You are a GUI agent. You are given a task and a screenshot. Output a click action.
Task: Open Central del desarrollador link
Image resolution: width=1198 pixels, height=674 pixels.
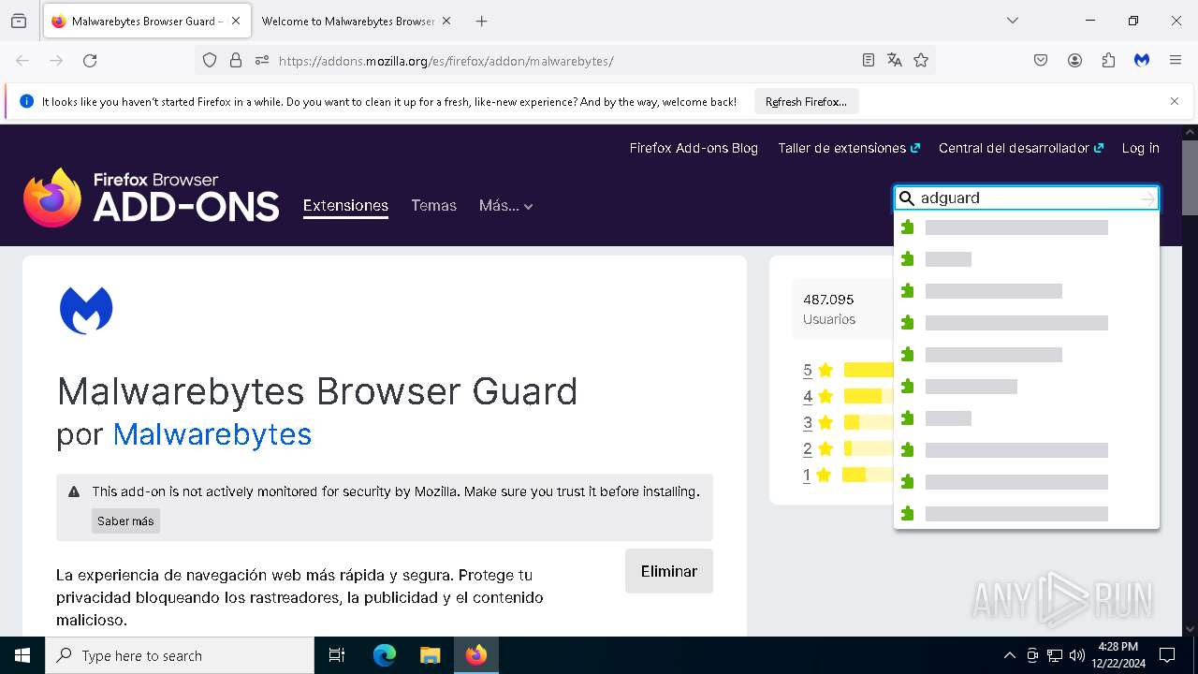[x=1021, y=148]
